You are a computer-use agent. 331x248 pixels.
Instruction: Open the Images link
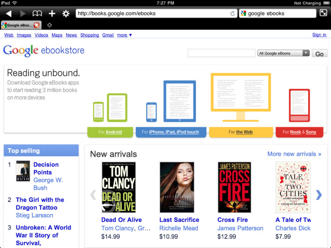point(24,35)
